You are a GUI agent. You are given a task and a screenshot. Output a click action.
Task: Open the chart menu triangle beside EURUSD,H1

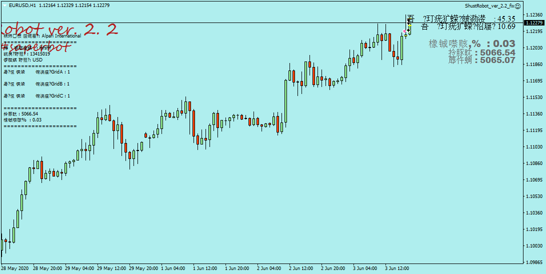tap(4, 5)
